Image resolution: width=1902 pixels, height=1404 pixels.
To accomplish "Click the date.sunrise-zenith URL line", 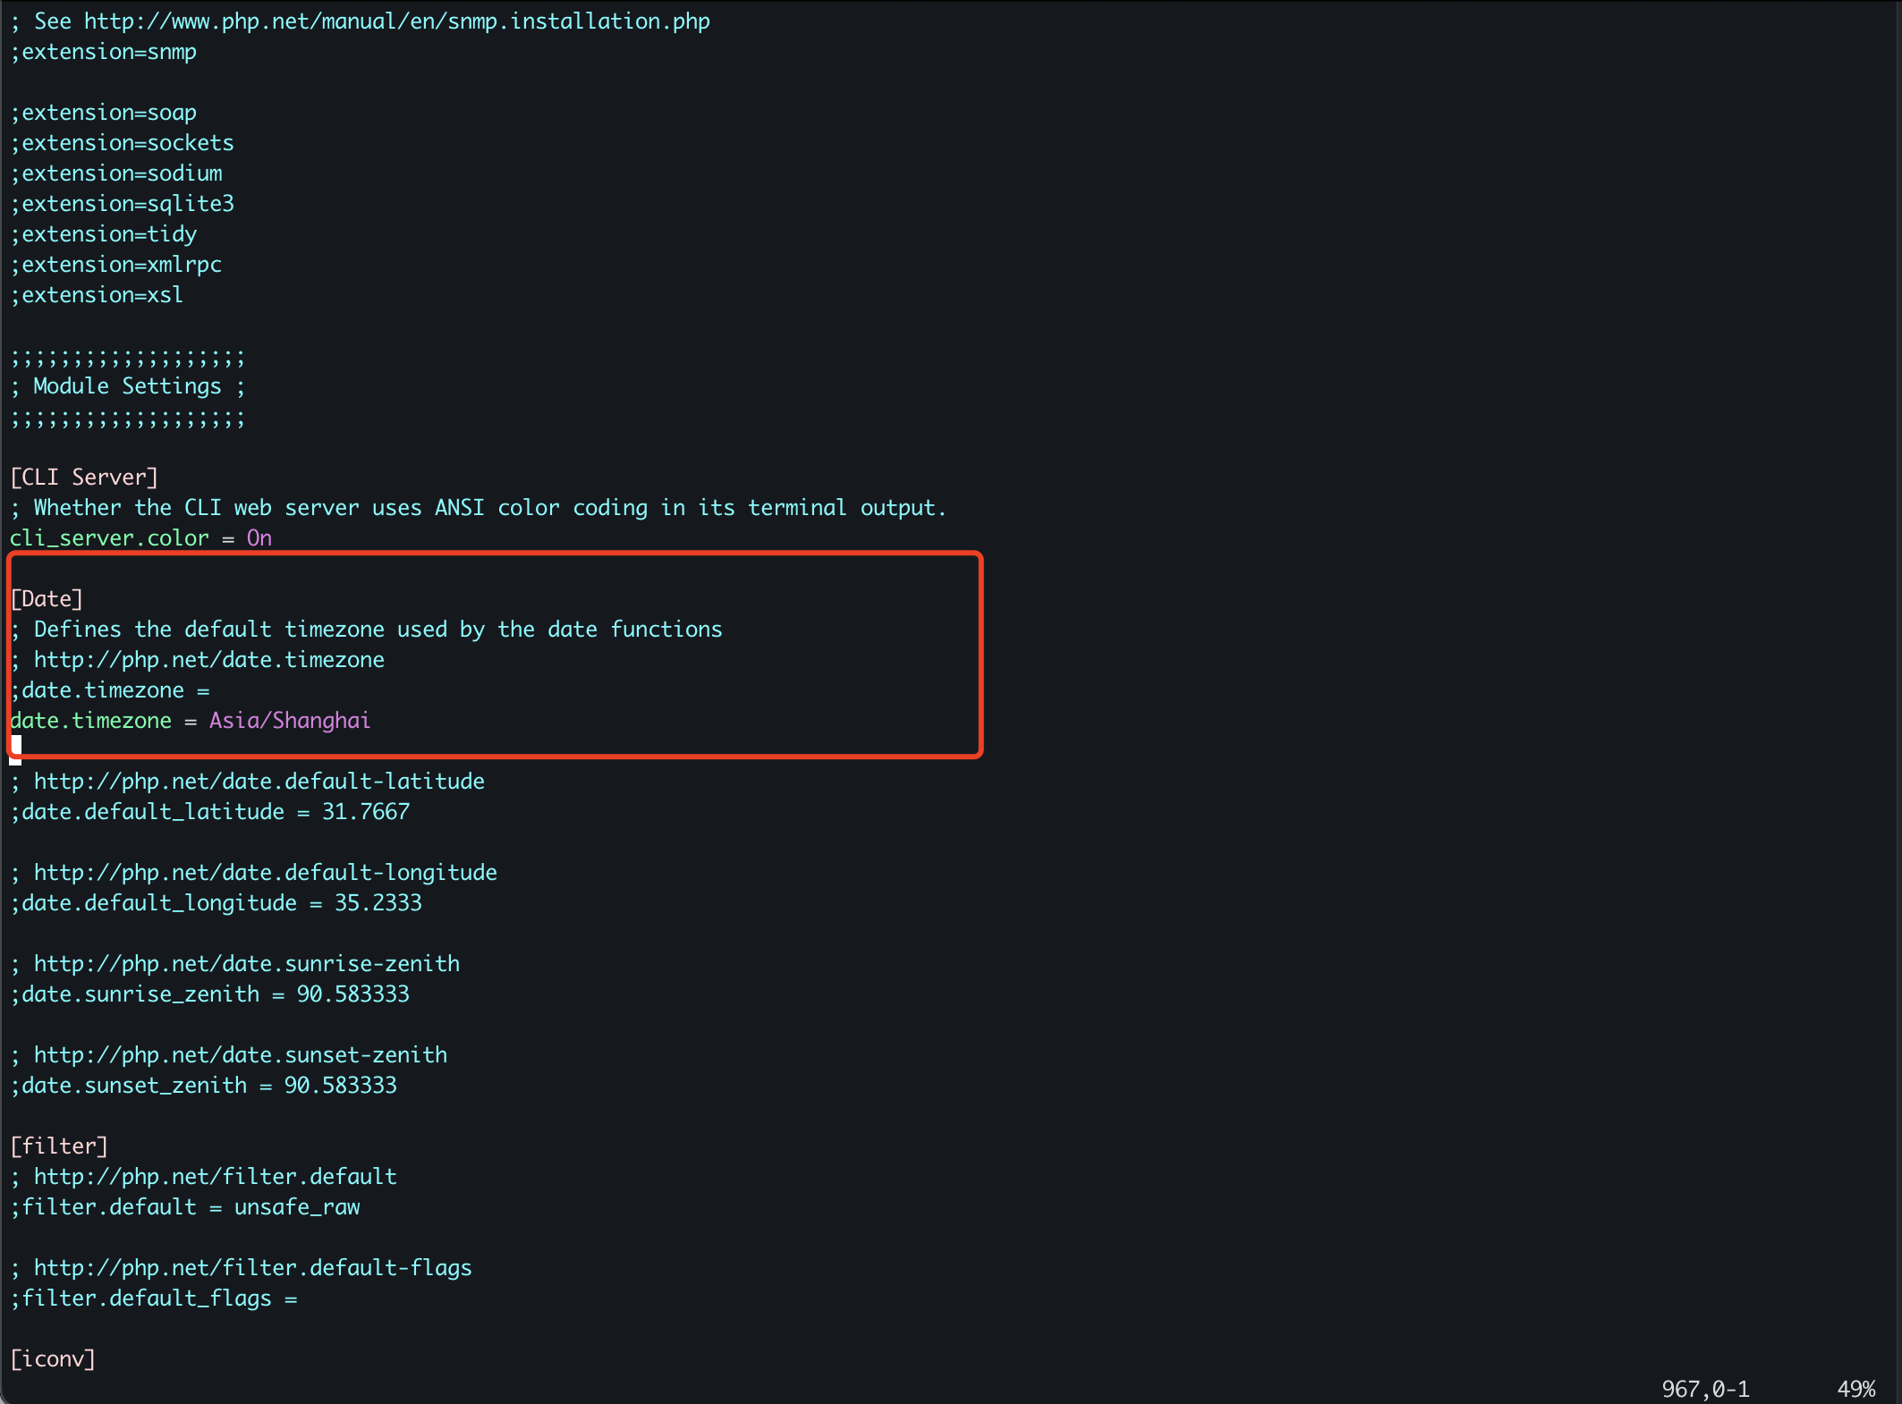I will (x=246, y=964).
